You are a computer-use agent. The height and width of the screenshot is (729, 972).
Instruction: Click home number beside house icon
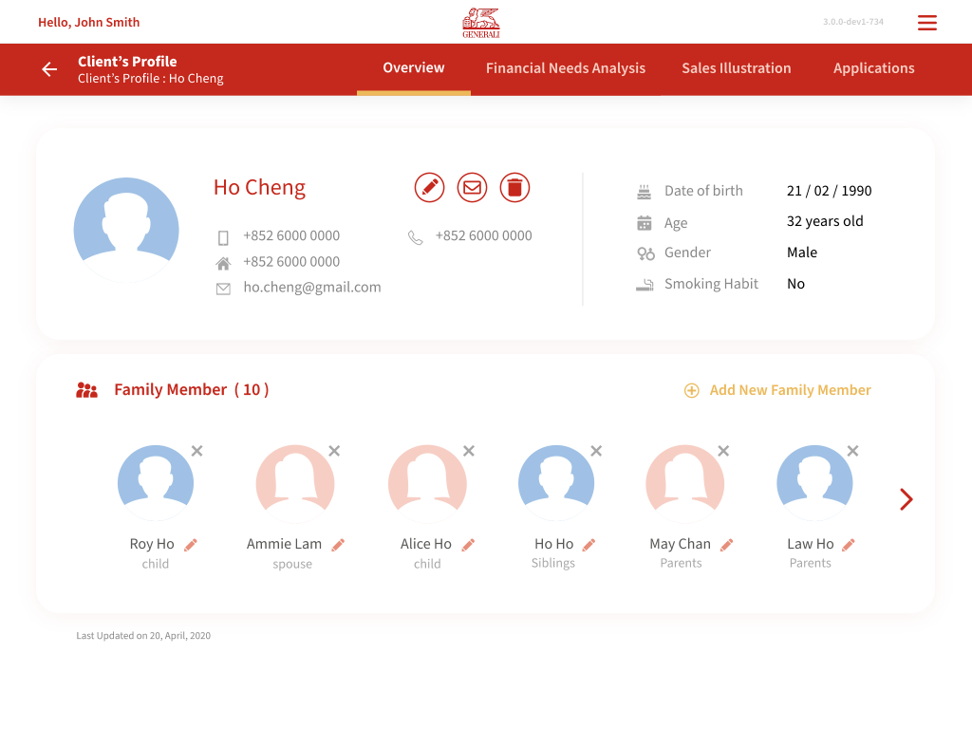[x=291, y=262]
